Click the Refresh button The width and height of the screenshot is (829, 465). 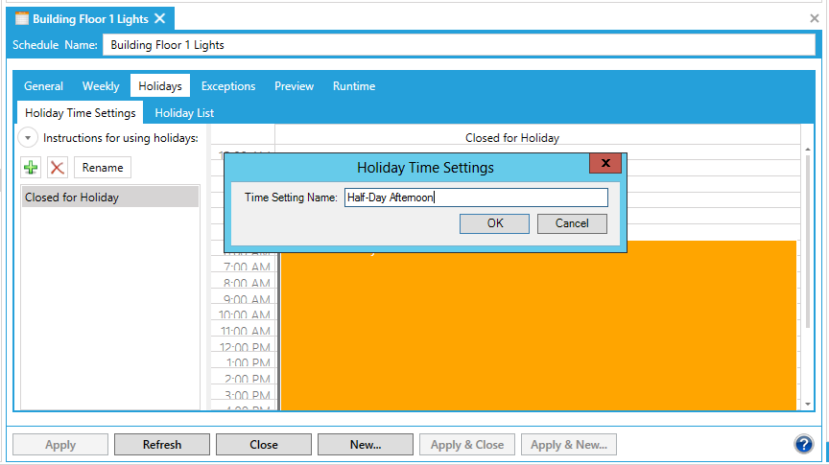[x=162, y=445]
